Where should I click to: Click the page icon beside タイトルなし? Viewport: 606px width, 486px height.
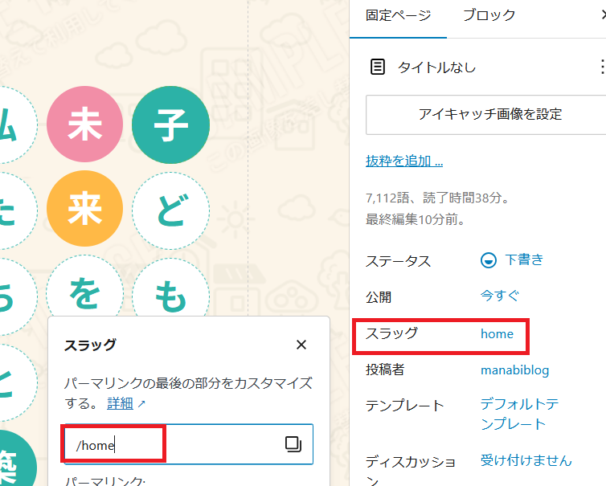click(377, 67)
